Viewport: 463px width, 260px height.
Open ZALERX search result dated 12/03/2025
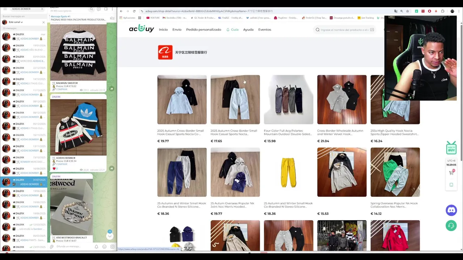click(24, 227)
